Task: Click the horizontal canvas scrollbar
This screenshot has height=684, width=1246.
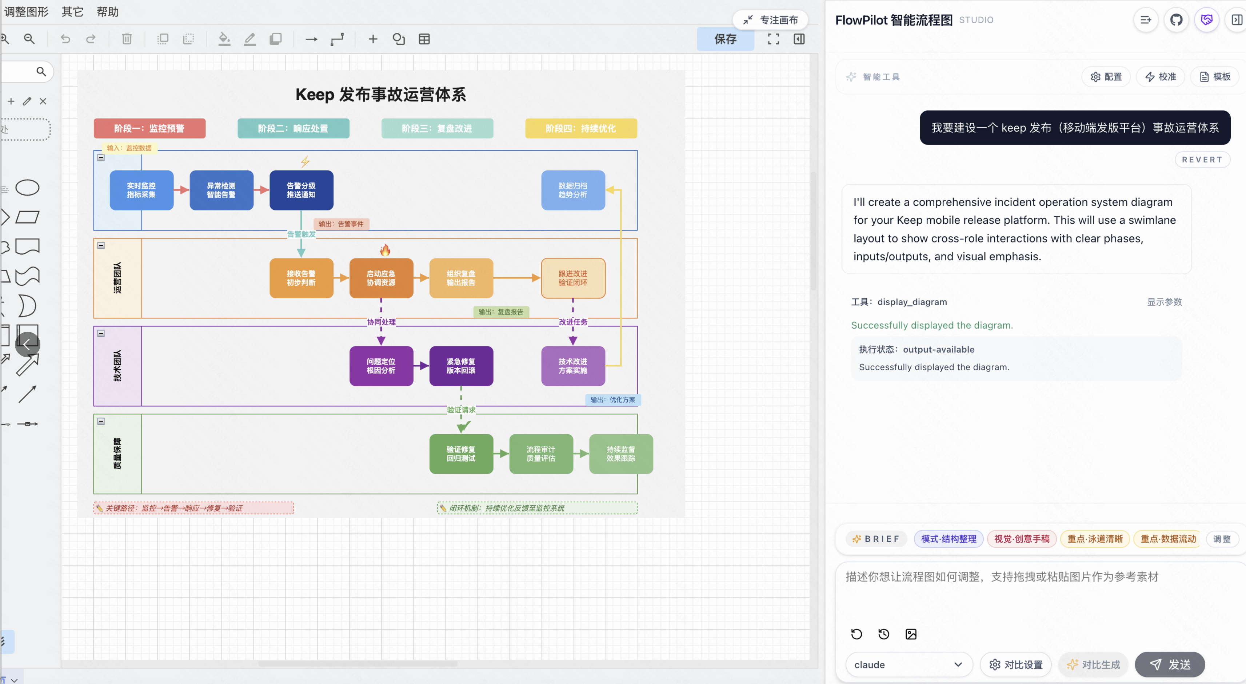Action: coord(358,664)
